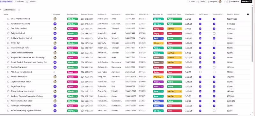Open the search magnifier icon
The height and width of the screenshot is (116, 255).
(226, 2)
